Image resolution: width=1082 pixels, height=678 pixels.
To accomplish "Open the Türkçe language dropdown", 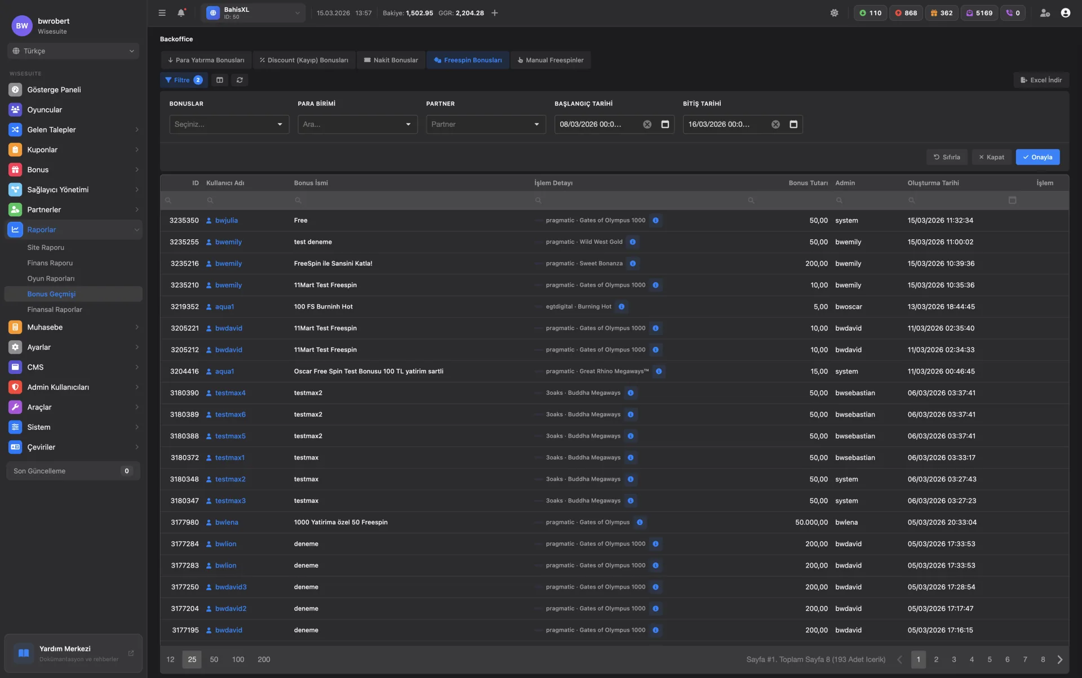I will tap(73, 51).
